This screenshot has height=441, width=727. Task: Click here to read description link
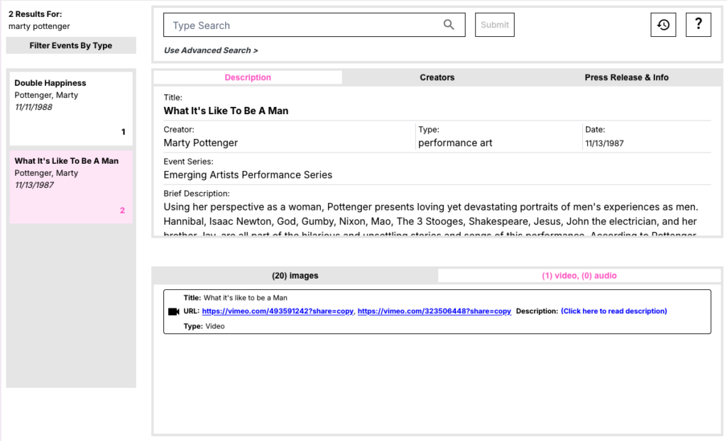pos(613,311)
